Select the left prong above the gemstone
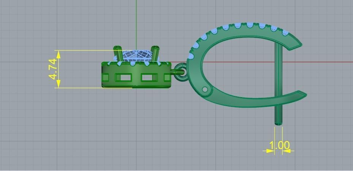This screenshot has width=353, height=171. 118,54
